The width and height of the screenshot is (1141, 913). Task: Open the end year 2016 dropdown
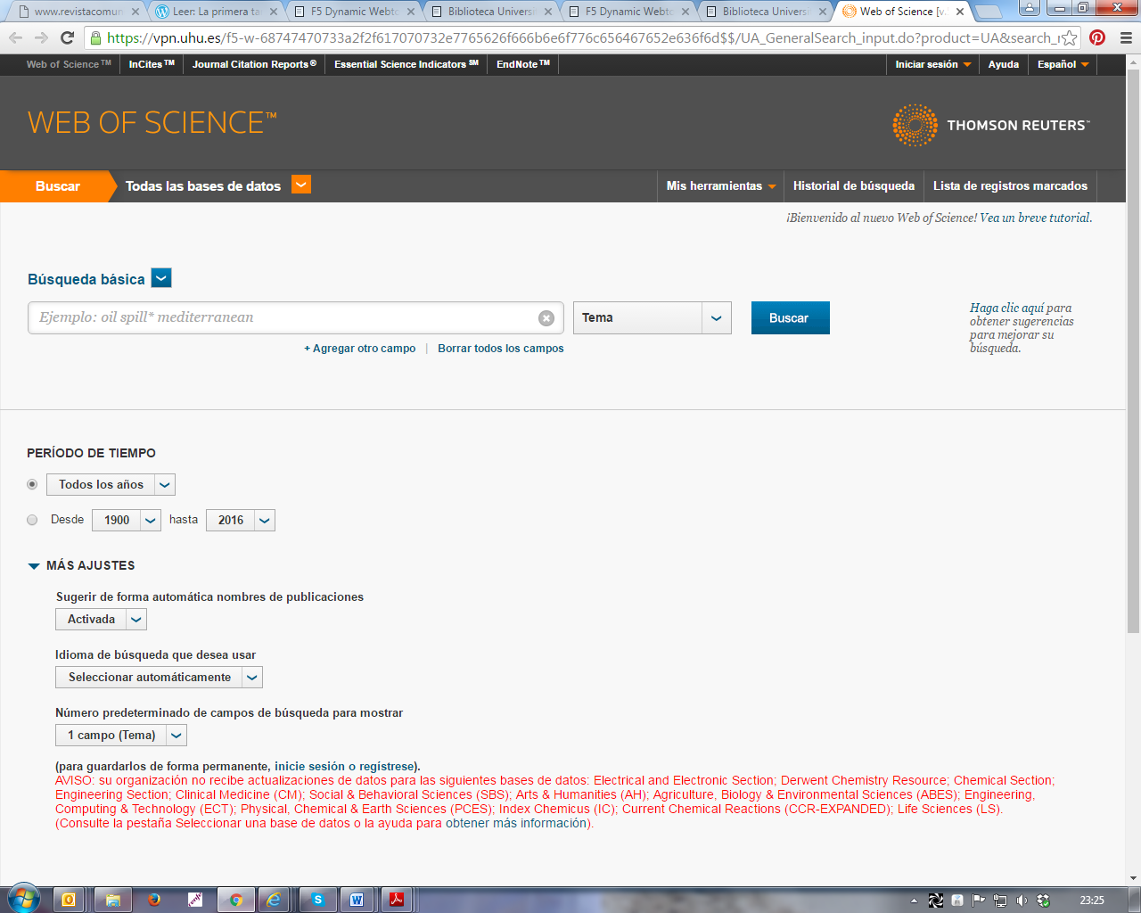click(x=241, y=520)
